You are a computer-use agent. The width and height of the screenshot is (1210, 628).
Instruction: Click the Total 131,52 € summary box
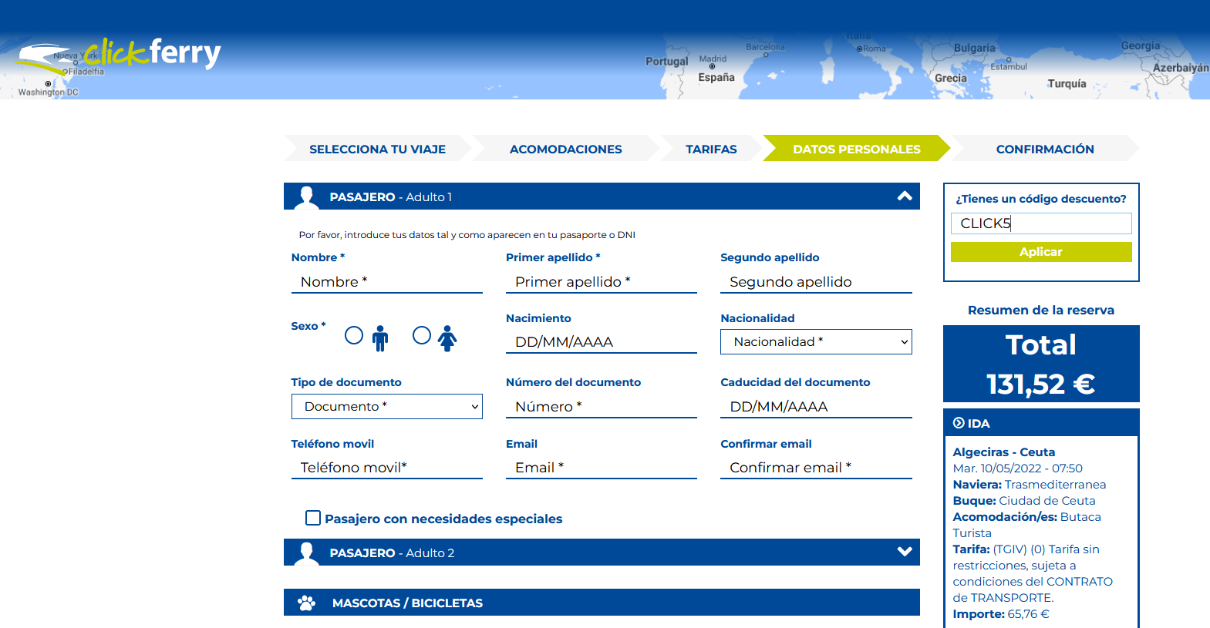(x=1041, y=364)
